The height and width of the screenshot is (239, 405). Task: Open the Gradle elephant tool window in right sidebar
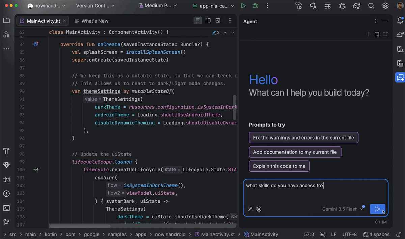click(400, 35)
